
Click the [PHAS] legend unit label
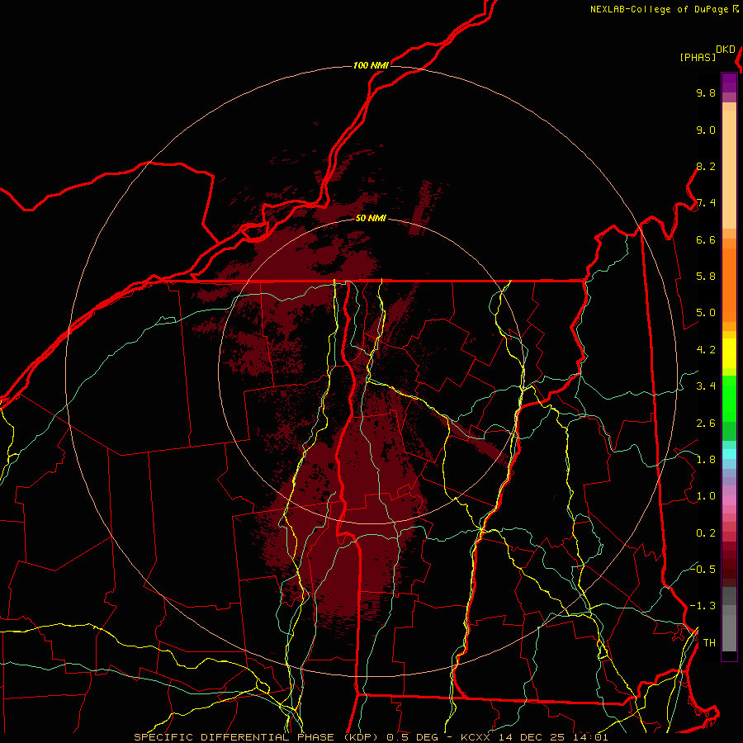[x=698, y=57]
